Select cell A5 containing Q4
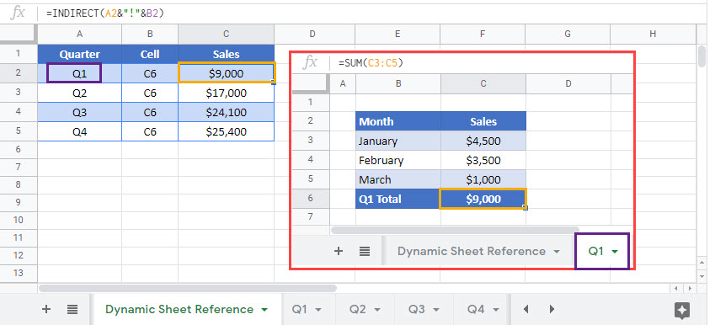The width and height of the screenshot is (715, 325). pyautogui.click(x=79, y=131)
